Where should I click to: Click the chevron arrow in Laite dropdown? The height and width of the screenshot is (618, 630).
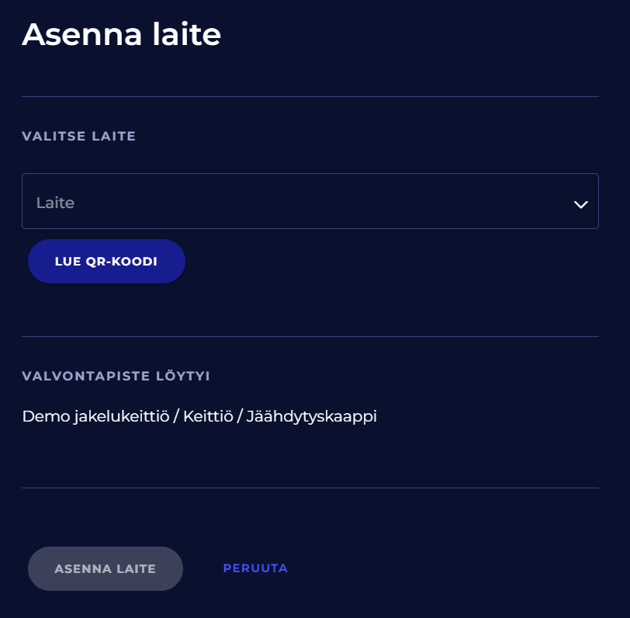click(x=580, y=203)
